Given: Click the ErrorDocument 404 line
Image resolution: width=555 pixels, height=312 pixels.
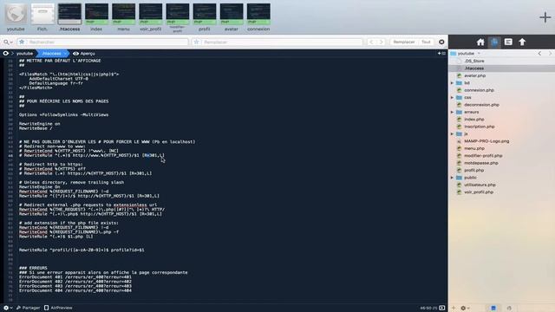Looking at the screenshot, I should coord(75,290).
